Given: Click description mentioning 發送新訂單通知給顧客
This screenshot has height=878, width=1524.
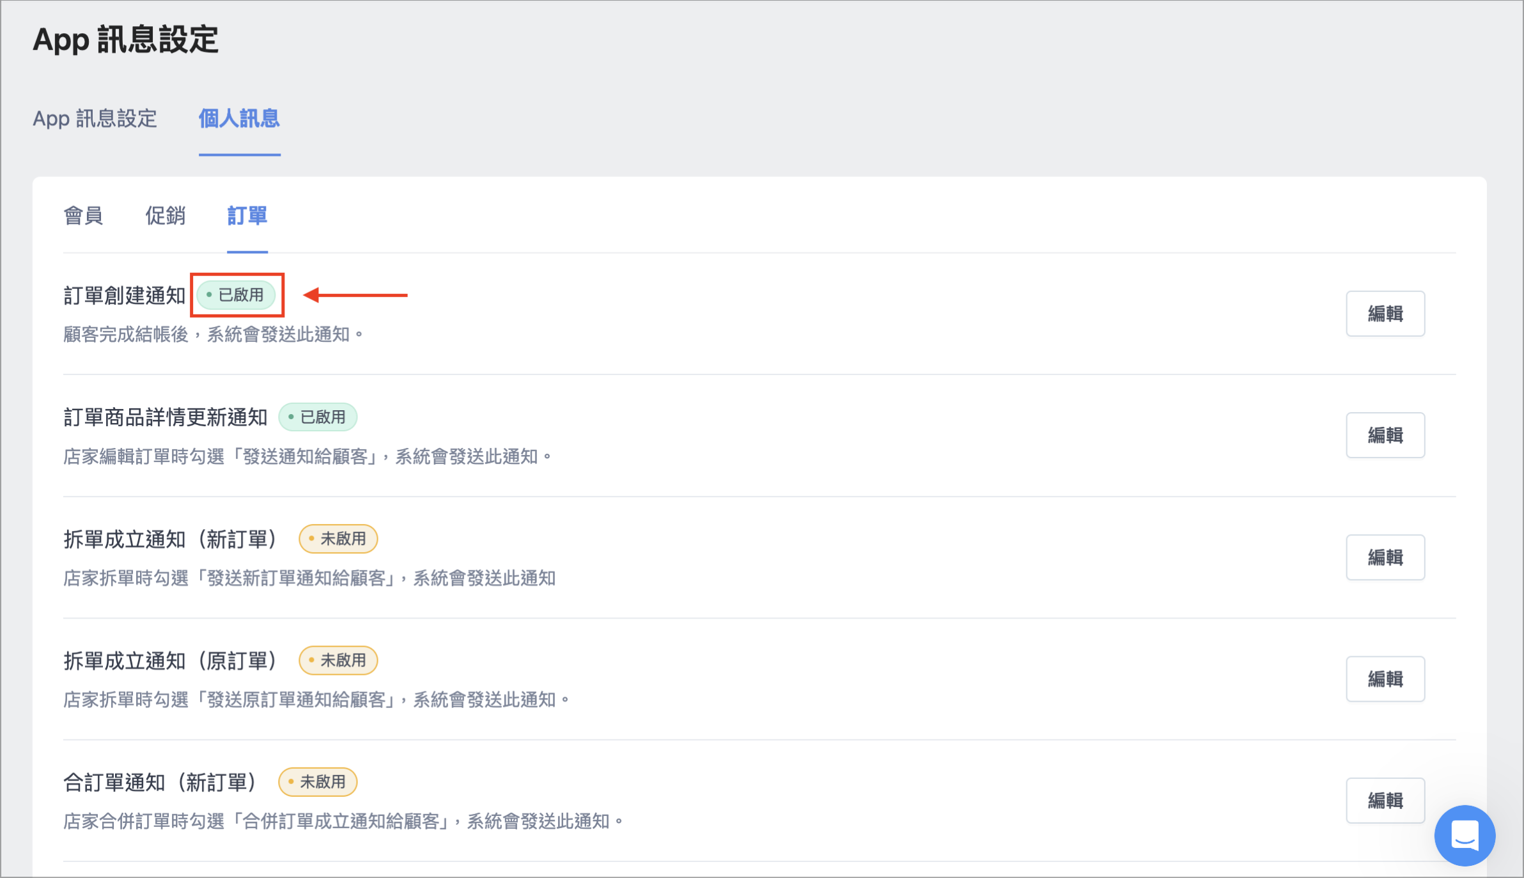Looking at the screenshot, I should coord(309,578).
